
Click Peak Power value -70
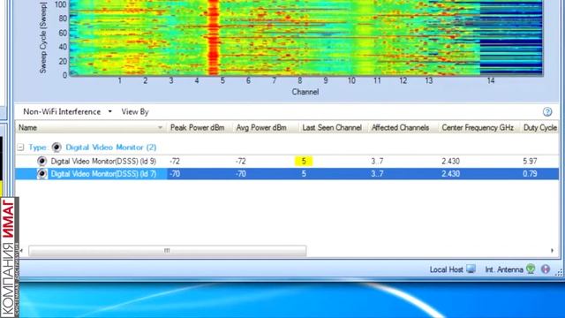coord(175,174)
